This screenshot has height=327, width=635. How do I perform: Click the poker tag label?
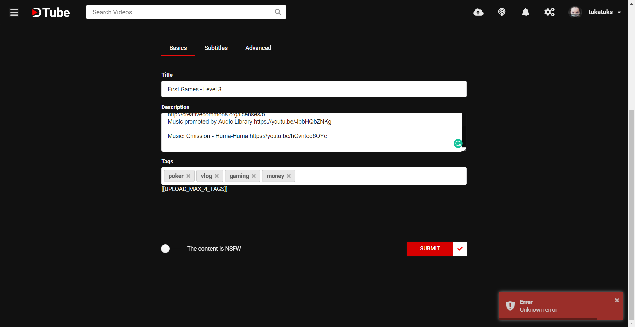coord(176,176)
